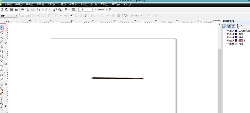Open the 文本 menu

84,4
